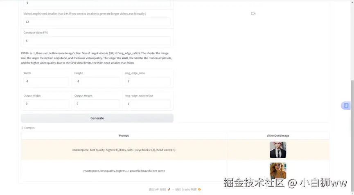Select the img_edge_ratio input field
Viewport: 354px width, 195px height.
click(148, 81)
